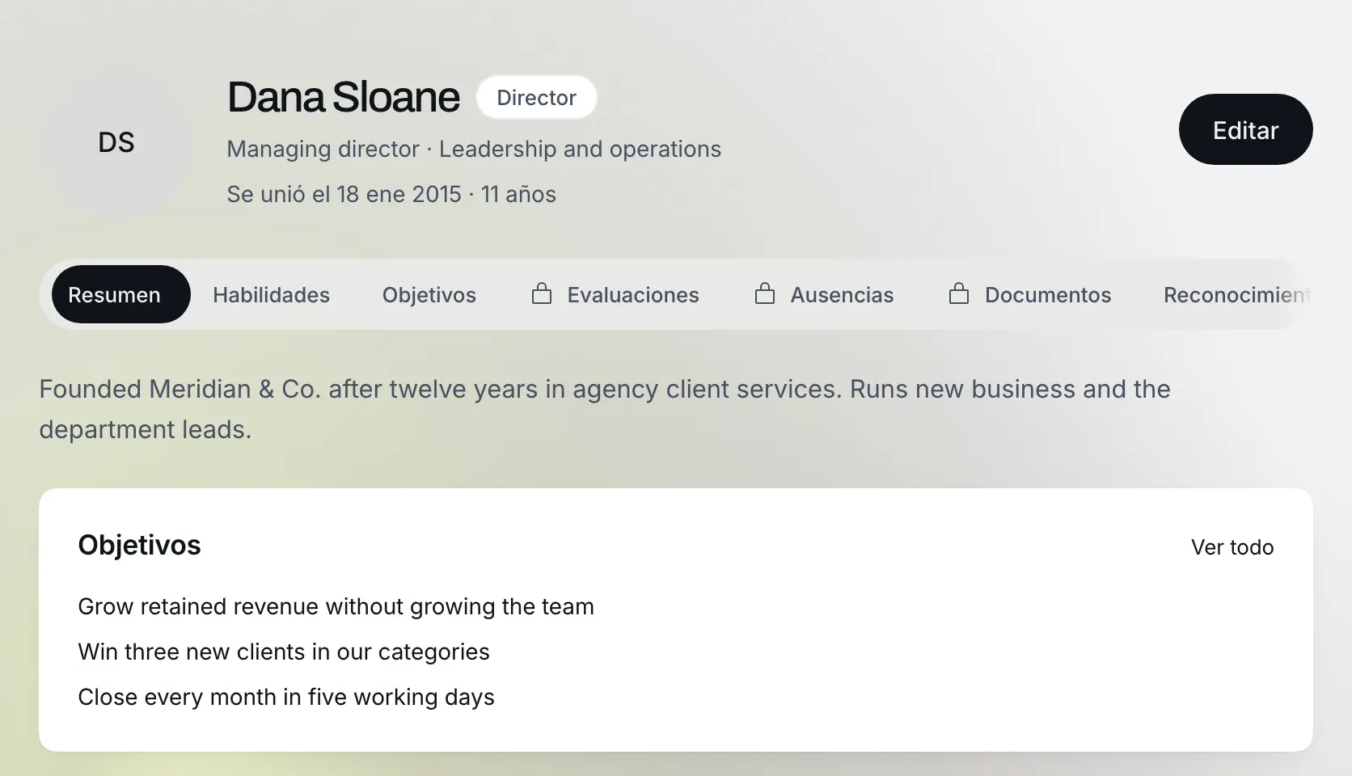The height and width of the screenshot is (776, 1352).
Task: Switch to the Habilidades tab
Action: tap(271, 295)
